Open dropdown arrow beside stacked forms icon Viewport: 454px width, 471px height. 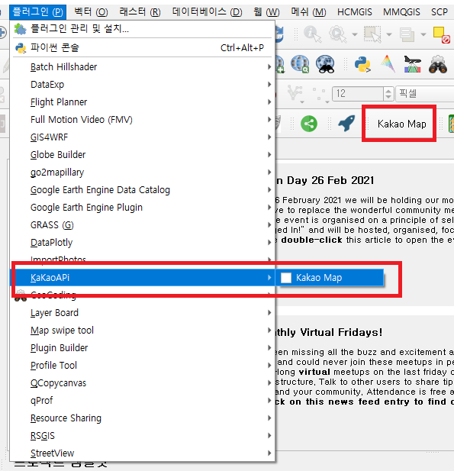click(423, 34)
